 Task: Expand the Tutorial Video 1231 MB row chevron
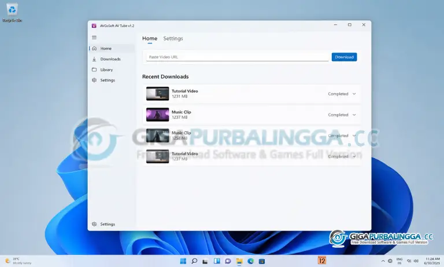(354, 94)
